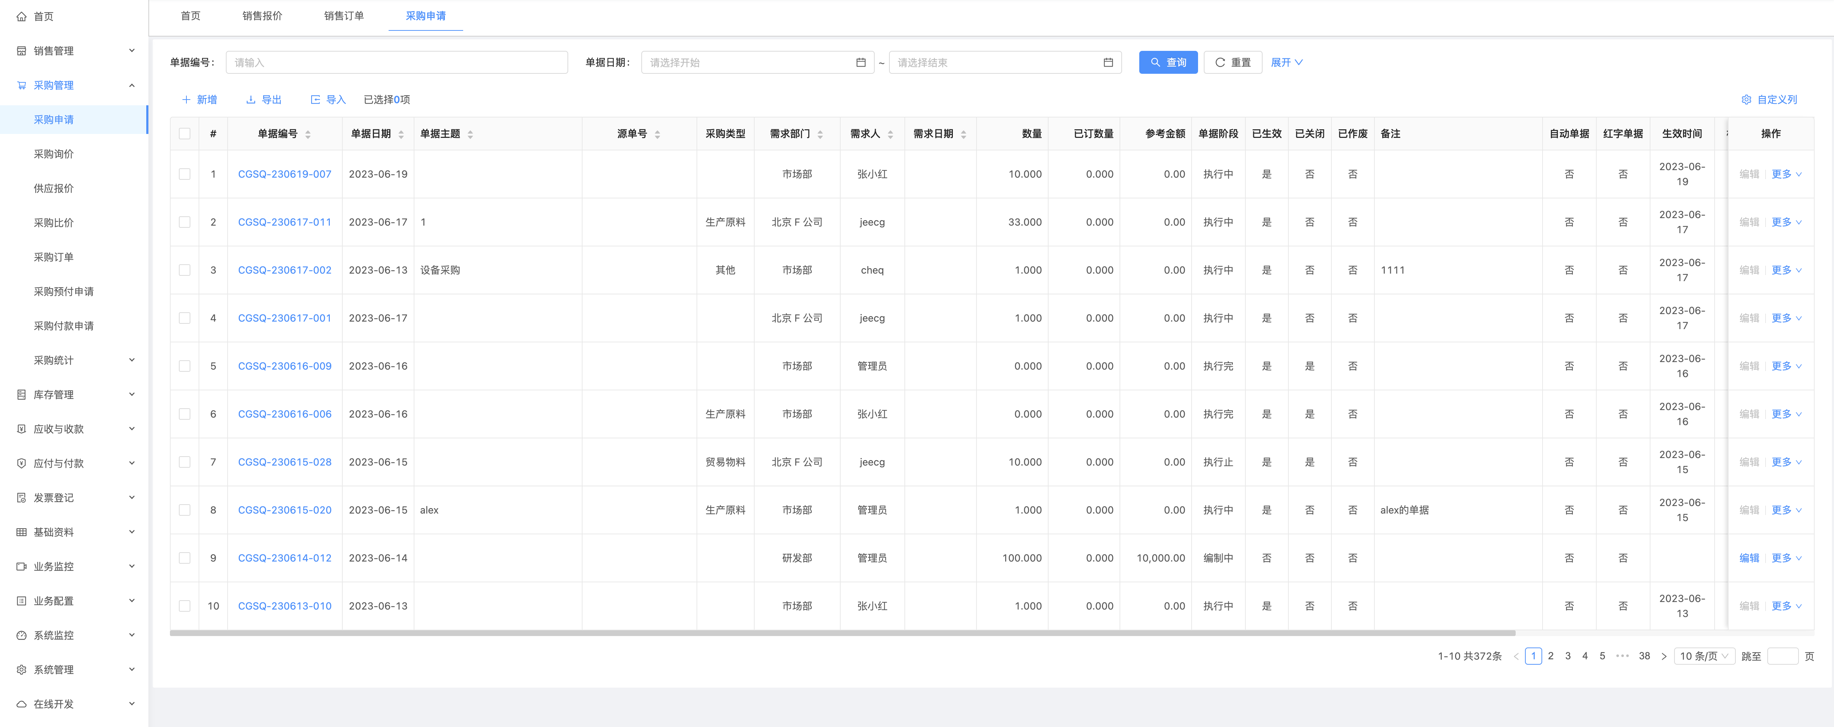Image resolution: width=1834 pixels, height=727 pixels.
Task: Check the row for CGSQ-230615-028
Action: (x=184, y=462)
